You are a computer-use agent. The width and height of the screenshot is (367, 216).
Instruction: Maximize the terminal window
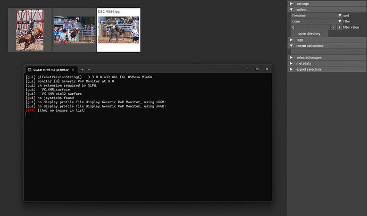257,69
